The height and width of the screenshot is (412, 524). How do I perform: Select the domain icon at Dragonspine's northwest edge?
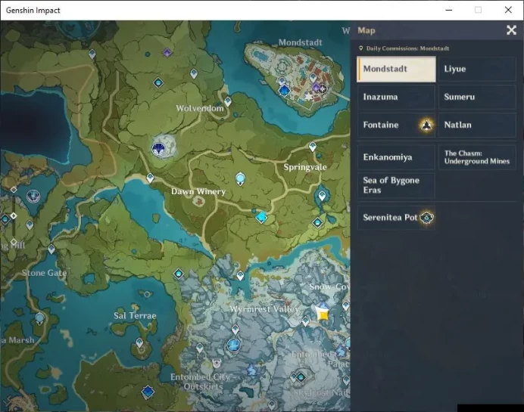pyautogui.click(x=179, y=274)
